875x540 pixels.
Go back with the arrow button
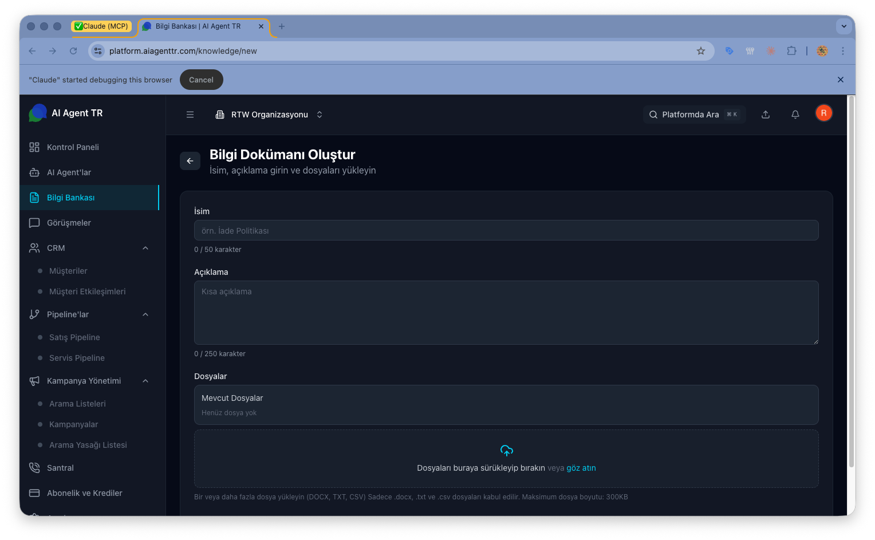(x=190, y=161)
